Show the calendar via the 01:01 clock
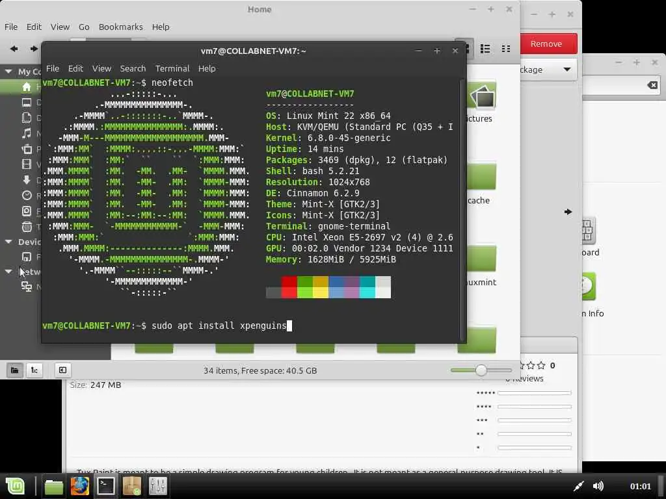 (x=640, y=486)
